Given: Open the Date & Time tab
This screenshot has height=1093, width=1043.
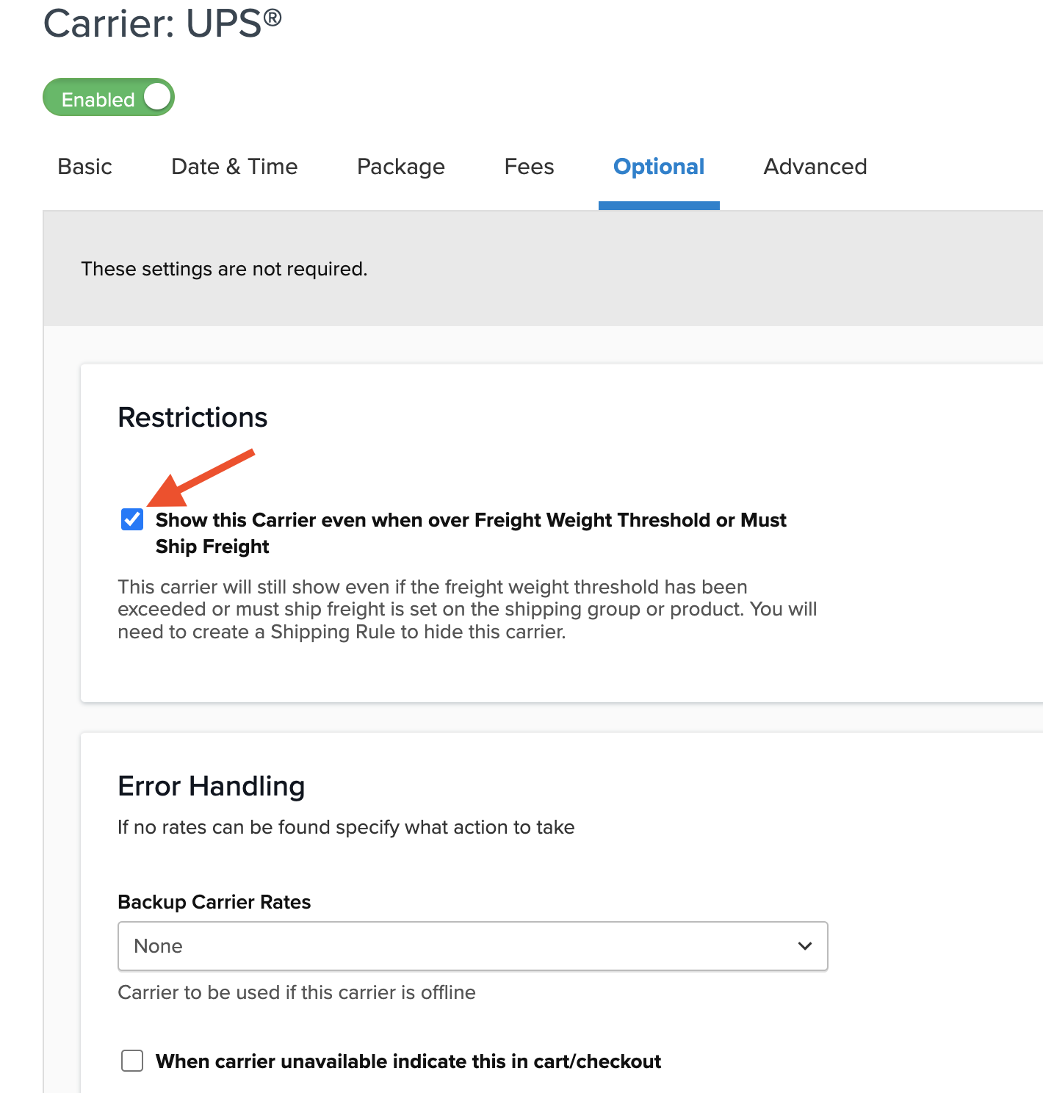Looking at the screenshot, I should [x=234, y=167].
